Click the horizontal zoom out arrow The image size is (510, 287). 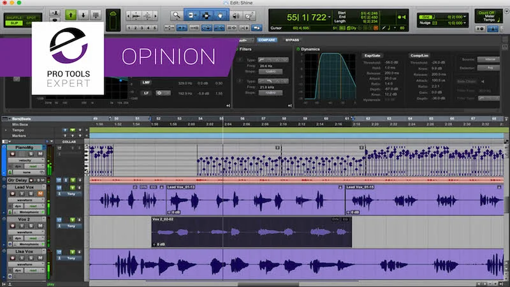click(x=128, y=15)
